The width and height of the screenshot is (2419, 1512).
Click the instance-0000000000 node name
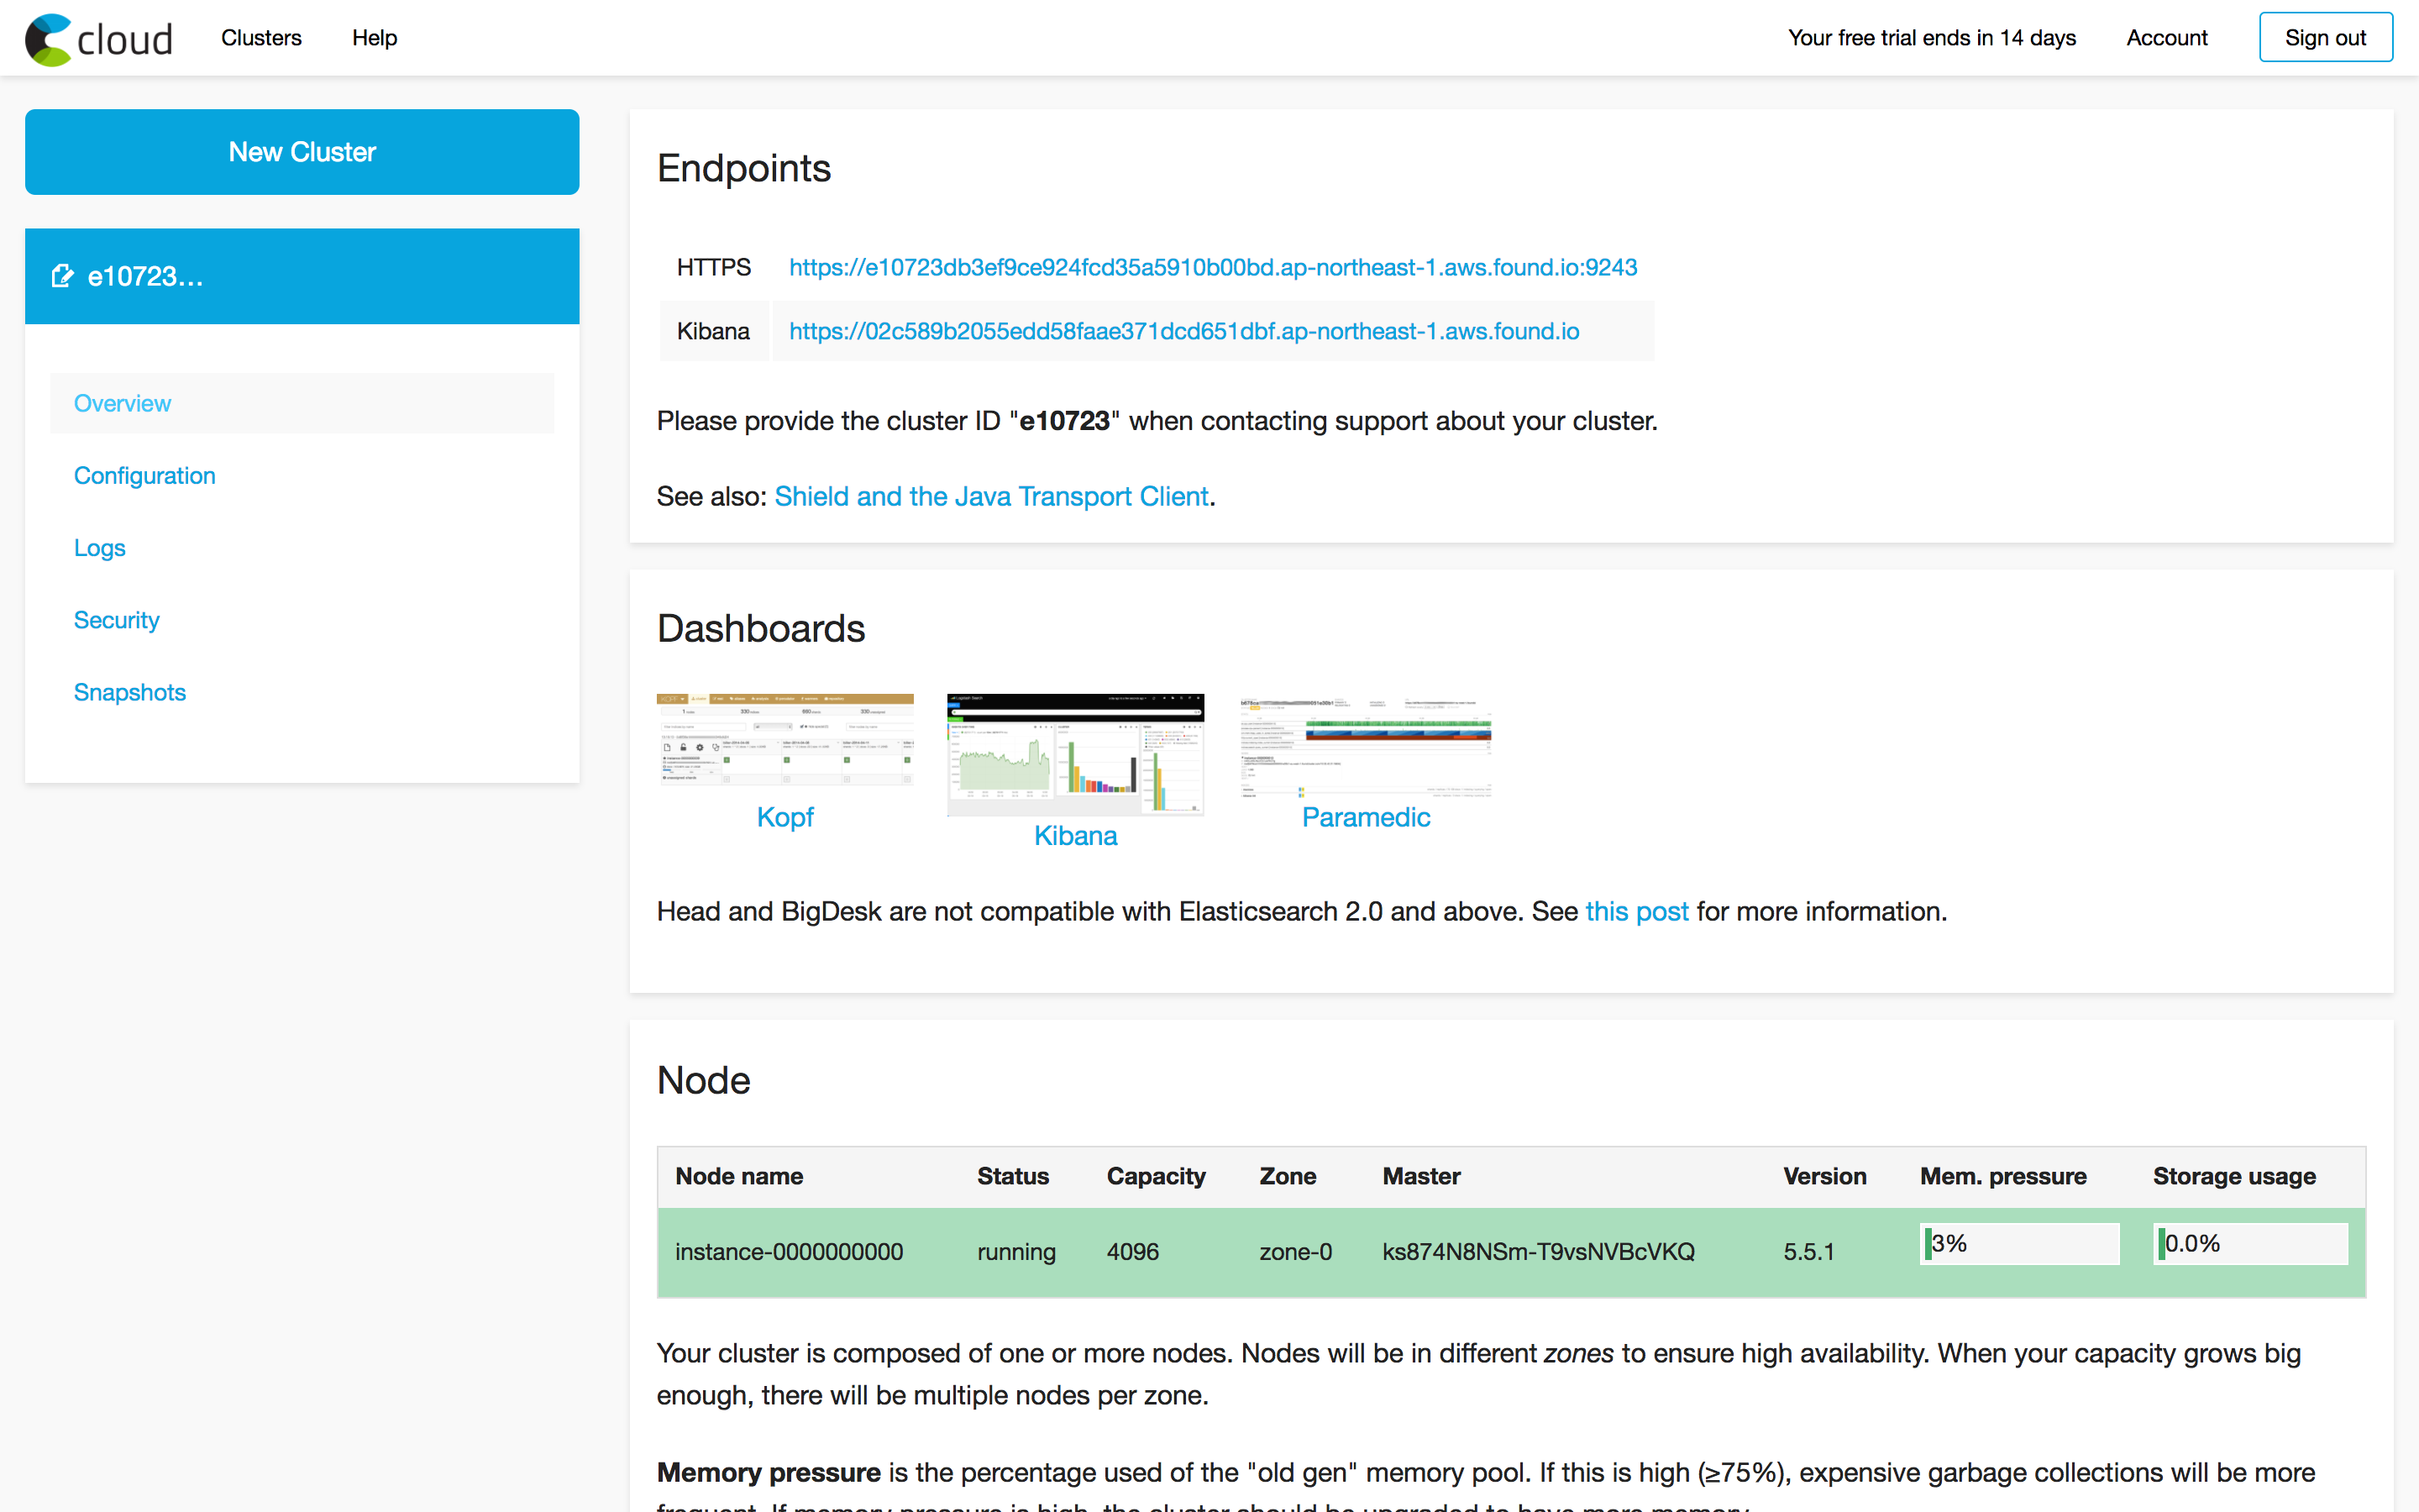(x=789, y=1252)
